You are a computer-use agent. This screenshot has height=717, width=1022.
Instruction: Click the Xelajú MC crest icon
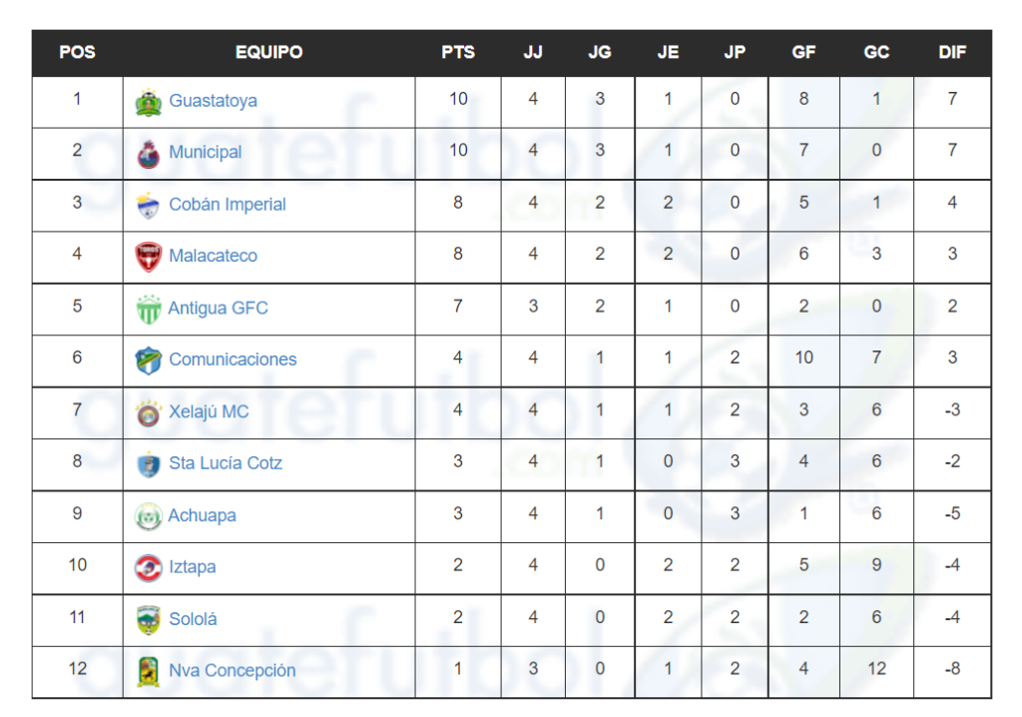[149, 412]
